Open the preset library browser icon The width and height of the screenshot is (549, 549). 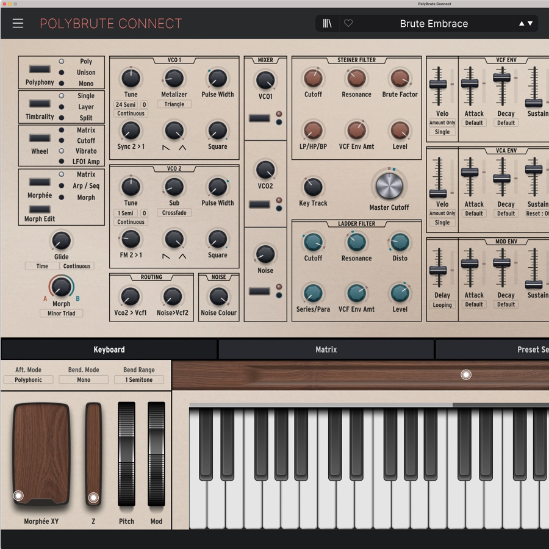coord(327,23)
